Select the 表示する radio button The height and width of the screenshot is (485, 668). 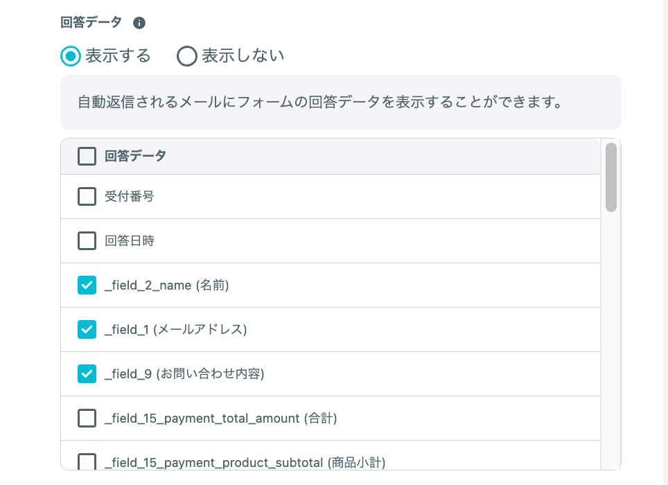coord(70,56)
